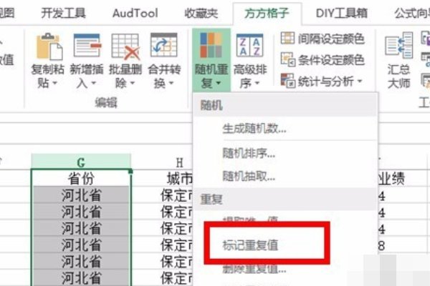
Task: Click the 业绩 header cell
Action: (x=391, y=179)
